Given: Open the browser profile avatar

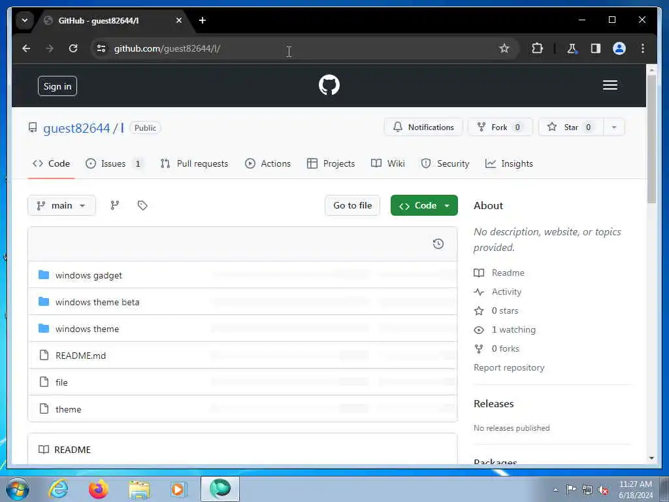Looking at the screenshot, I should (619, 48).
